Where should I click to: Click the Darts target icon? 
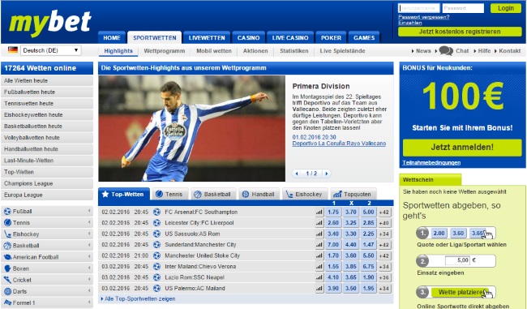click(7, 291)
